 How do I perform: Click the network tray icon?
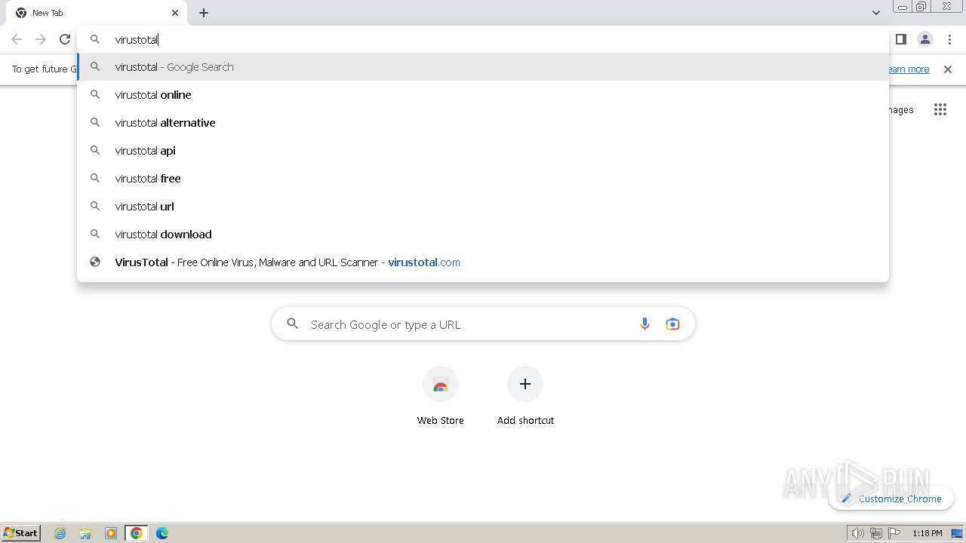point(876,533)
